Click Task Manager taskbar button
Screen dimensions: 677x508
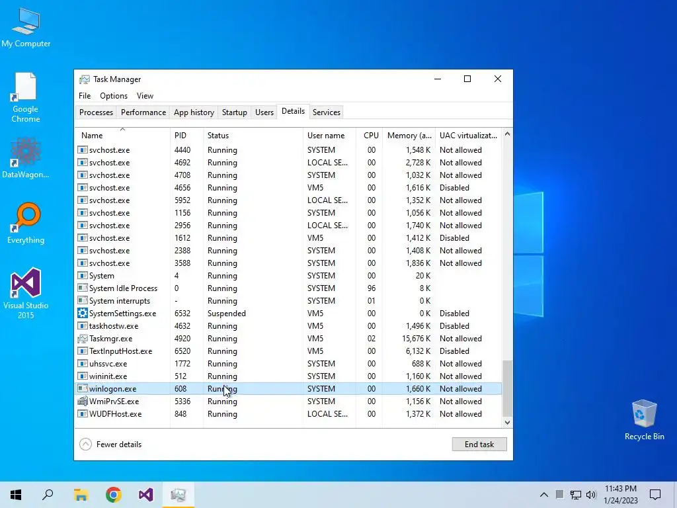179,495
